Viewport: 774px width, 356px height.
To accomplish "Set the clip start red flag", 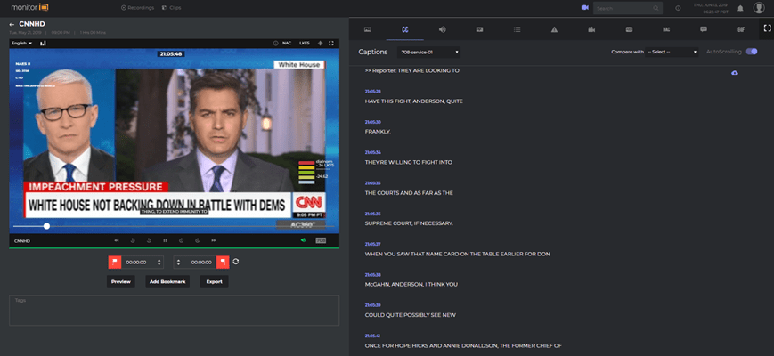I will (x=115, y=263).
